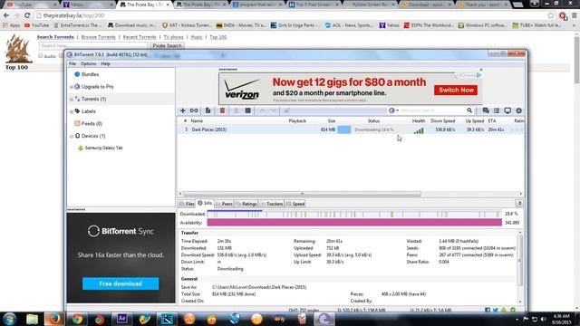Image resolution: width=580 pixels, height=326 pixels.
Task: Move torrent up in queue arrow
Action: pos(262,110)
